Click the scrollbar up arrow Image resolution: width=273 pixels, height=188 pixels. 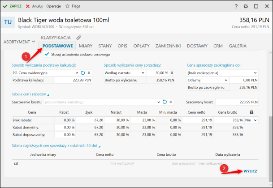click(x=270, y=53)
